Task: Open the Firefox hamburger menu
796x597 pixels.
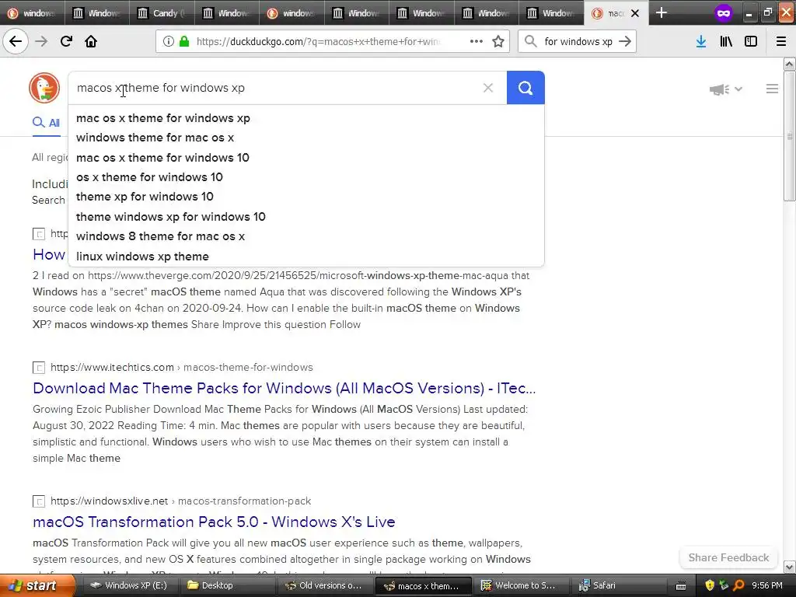Action: click(781, 42)
